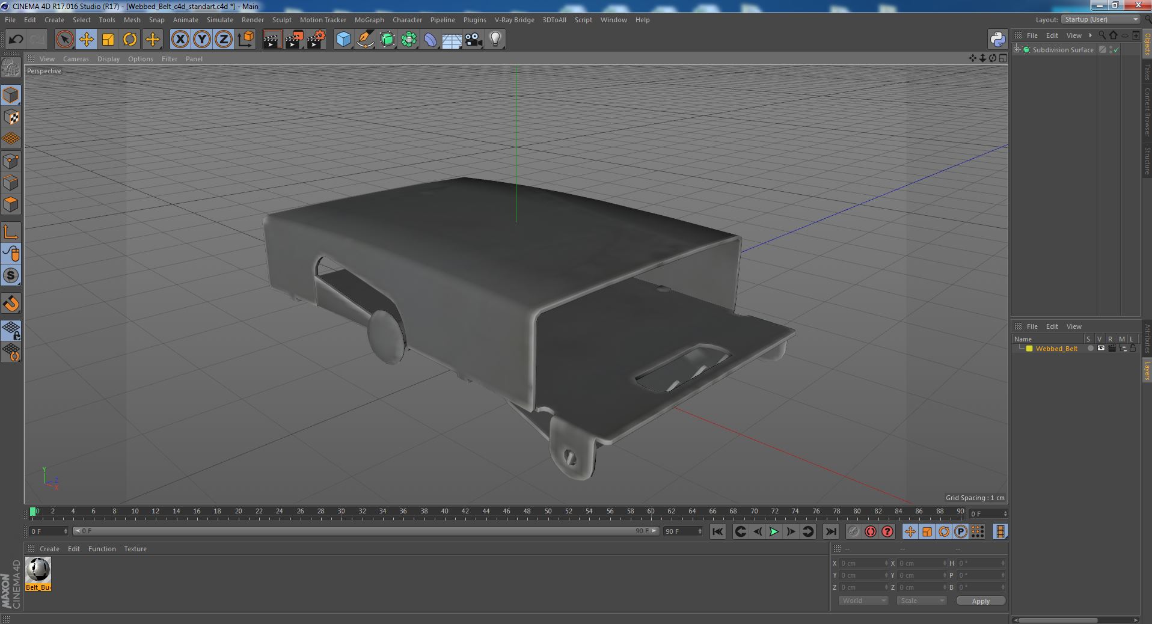
Task: Click the X position 0 cm field
Action: [863, 563]
